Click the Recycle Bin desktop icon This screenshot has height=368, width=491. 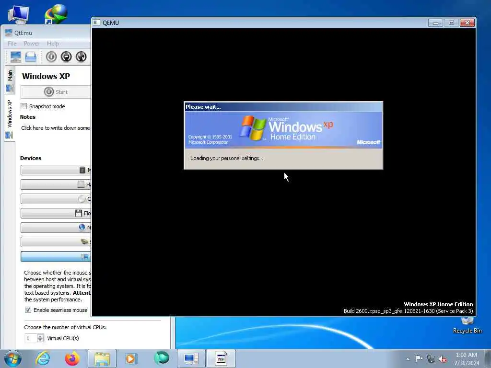[467, 325]
